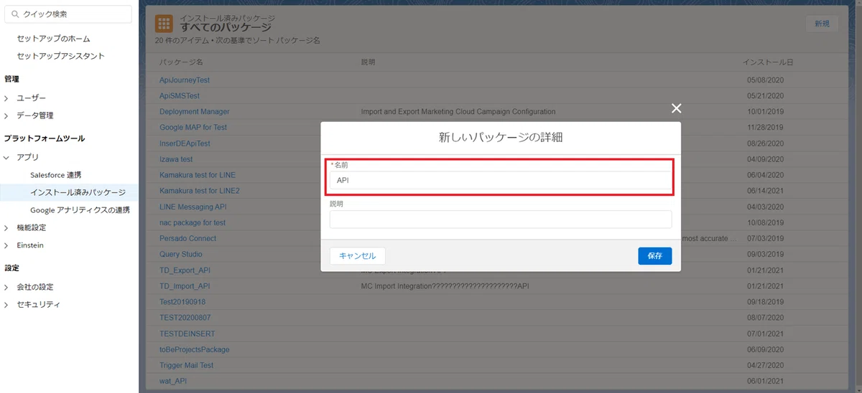The width and height of the screenshot is (862, 393).
Task: Open the ApiJourneyTest package
Action: (185, 80)
